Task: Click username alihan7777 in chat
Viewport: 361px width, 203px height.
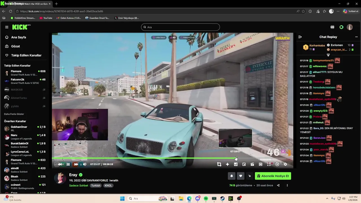Action: click(x=320, y=72)
